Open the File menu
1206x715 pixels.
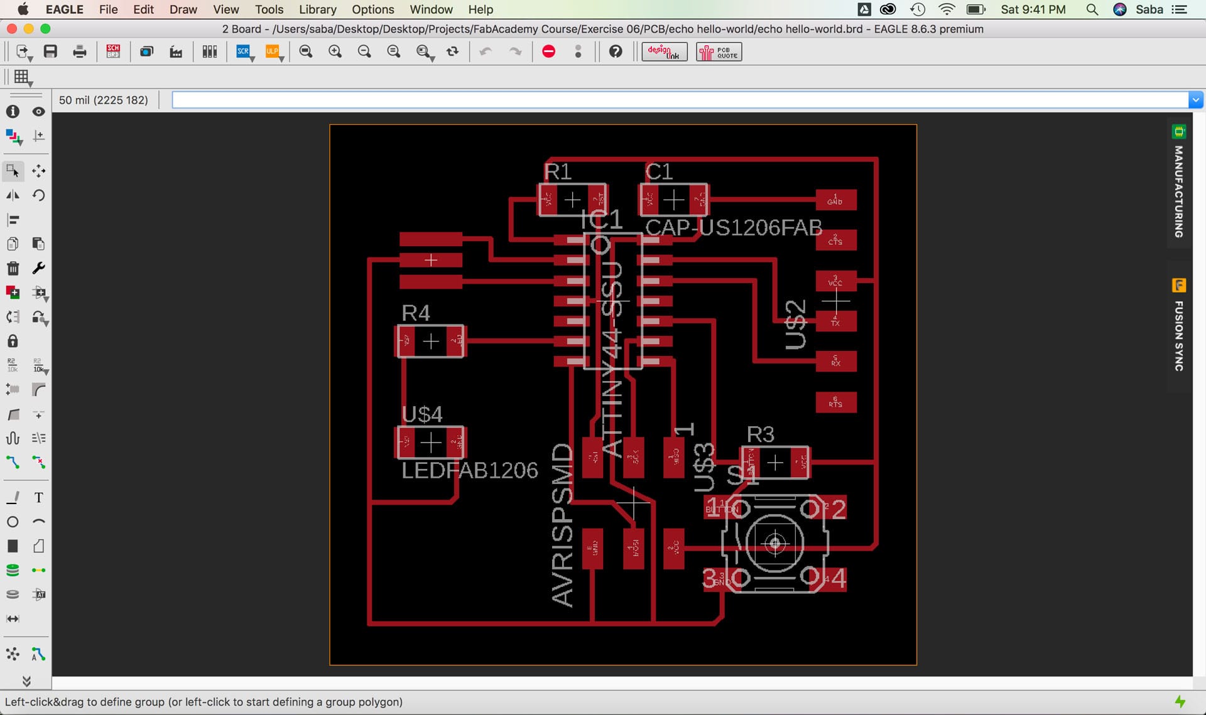108,9
